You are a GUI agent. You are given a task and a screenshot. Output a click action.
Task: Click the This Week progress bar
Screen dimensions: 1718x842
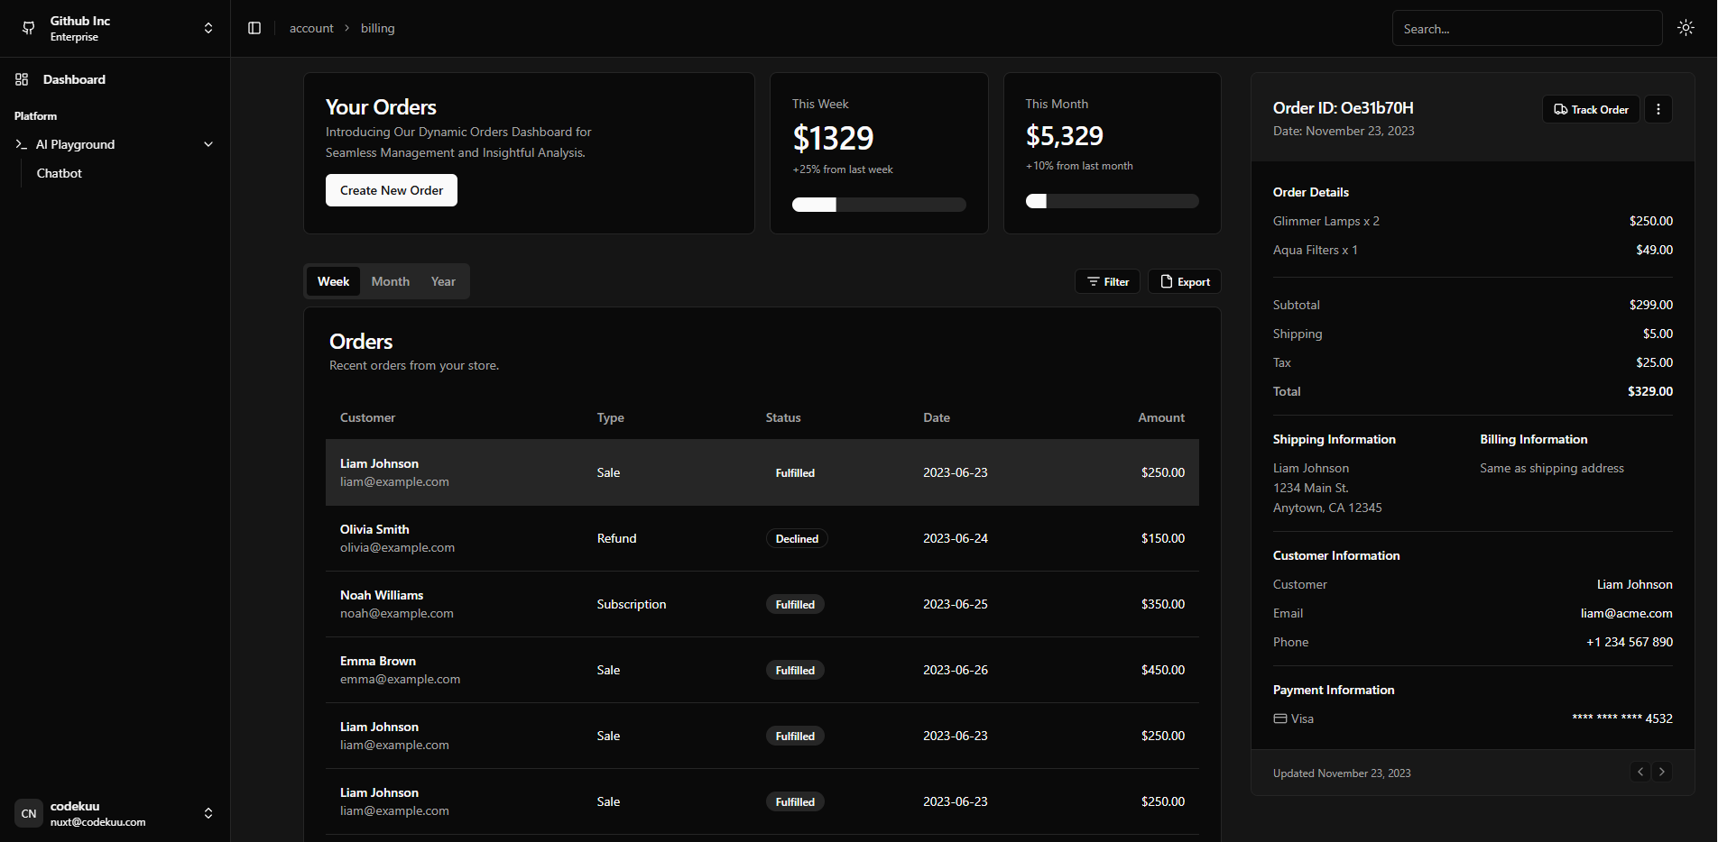click(879, 205)
